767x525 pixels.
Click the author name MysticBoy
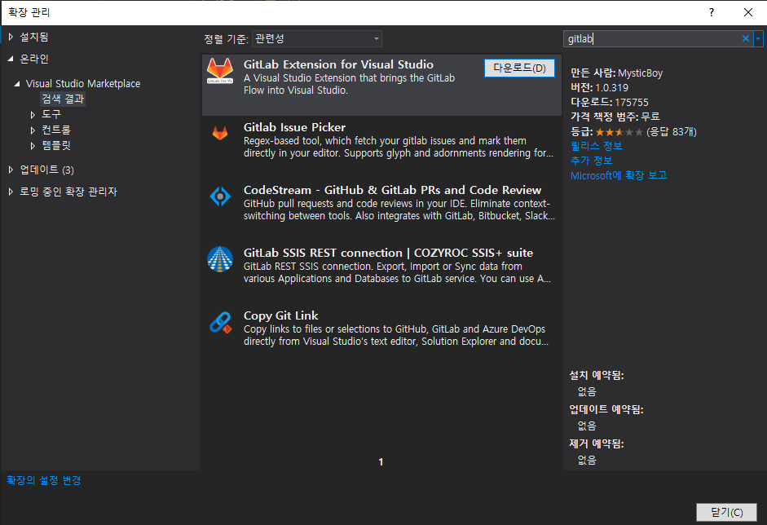tap(640, 73)
